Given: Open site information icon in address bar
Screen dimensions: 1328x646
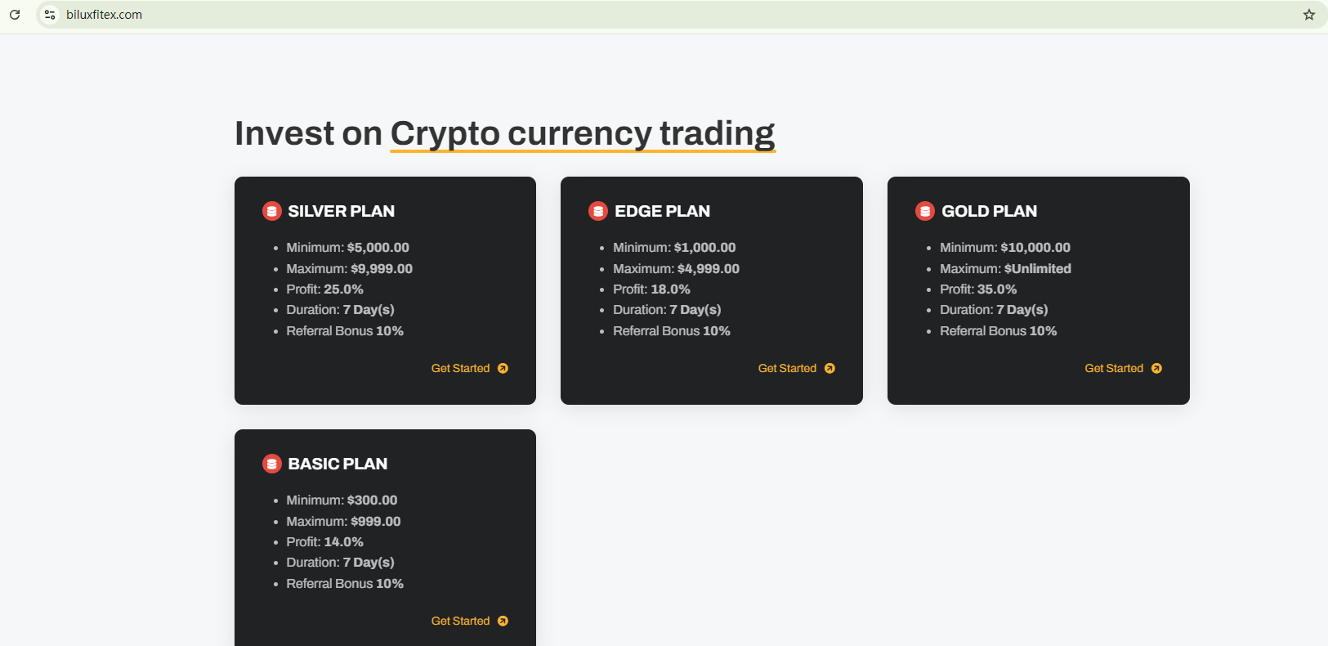Looking at the screenshot, I should tap(50, 15).
